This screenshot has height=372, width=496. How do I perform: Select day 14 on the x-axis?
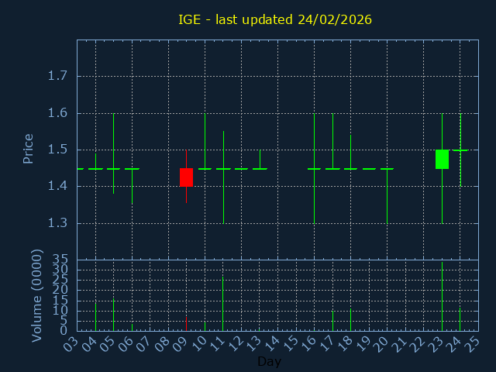(x=272, y=343)
